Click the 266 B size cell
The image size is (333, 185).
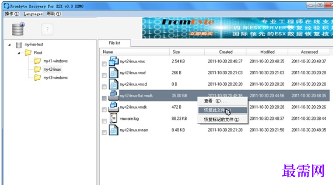tap(177, 73)
